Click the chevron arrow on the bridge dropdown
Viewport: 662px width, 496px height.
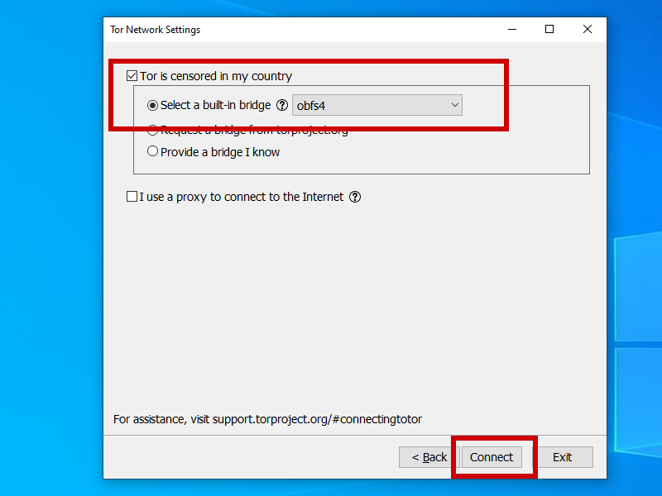point(454,105)
